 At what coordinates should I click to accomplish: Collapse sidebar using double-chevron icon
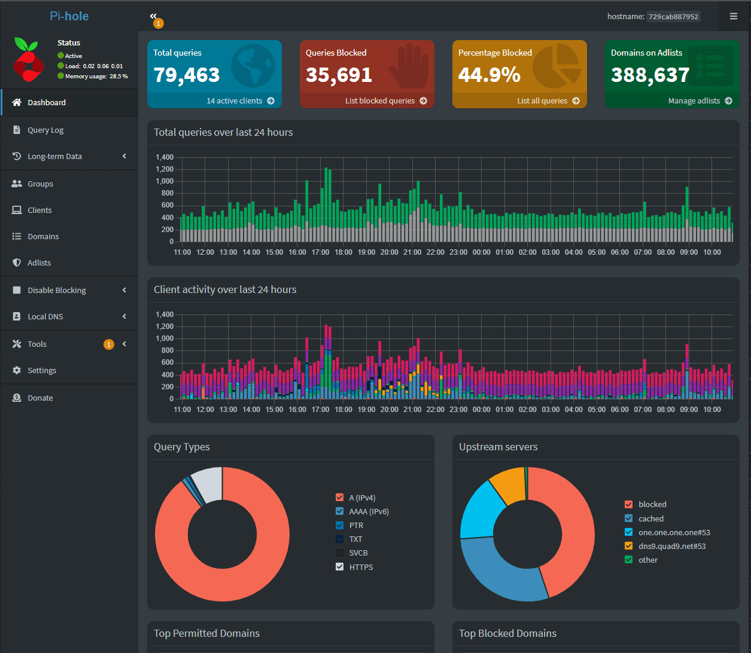[153, 16]
